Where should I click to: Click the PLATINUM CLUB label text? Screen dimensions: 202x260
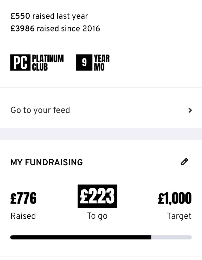coord(48,62)
